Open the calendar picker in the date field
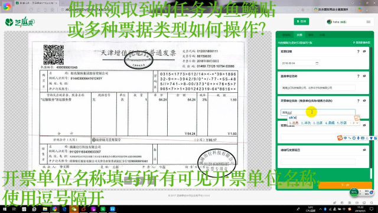378x213 pixels. click(x=317, y=63)
